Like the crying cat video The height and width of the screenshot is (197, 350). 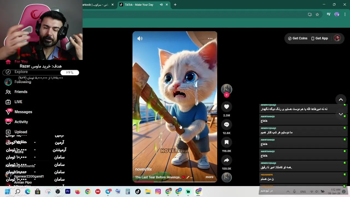click(x=226, y=107)
